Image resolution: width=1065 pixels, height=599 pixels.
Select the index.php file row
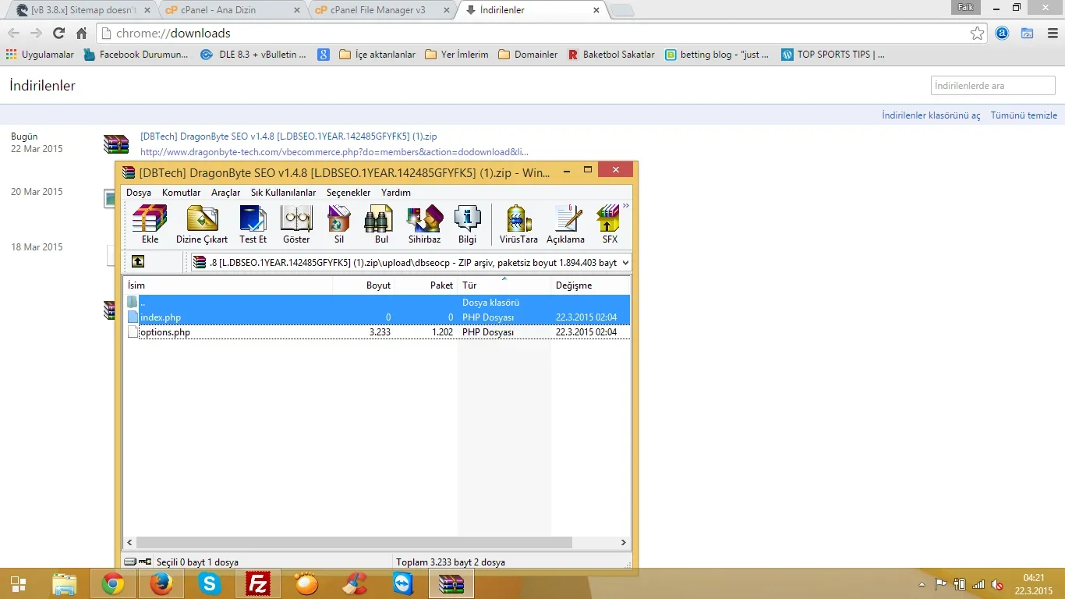[x=377, y=317]
